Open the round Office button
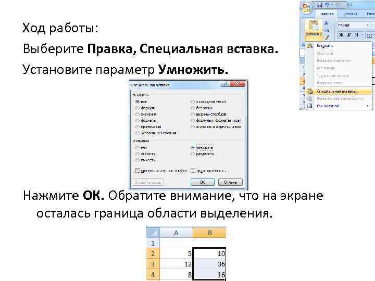Image resolution: width=375 pixels, height=281 pixels. point(306,8)
